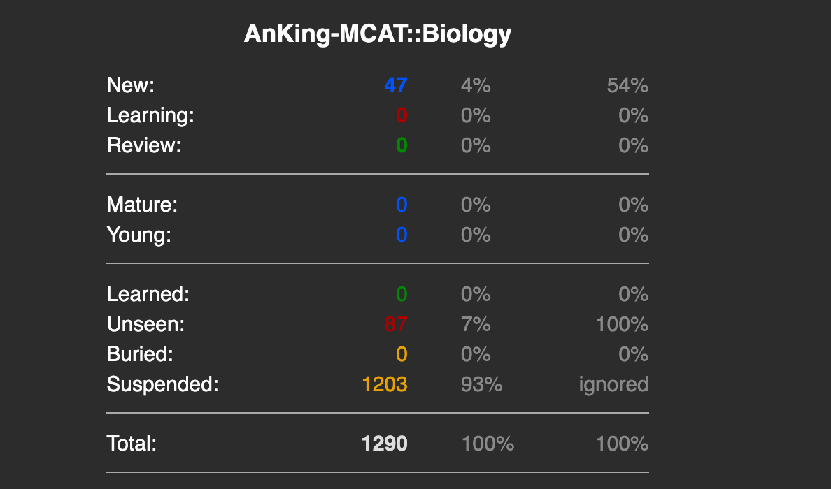
Task: Select the 54% value in New row
Action: [x=627, y=85]
